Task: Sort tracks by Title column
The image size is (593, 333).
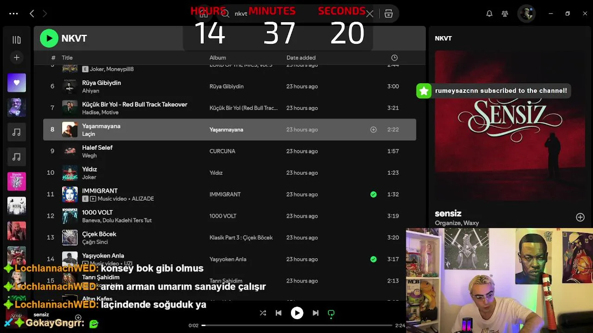Action: [x=67, y=58]
